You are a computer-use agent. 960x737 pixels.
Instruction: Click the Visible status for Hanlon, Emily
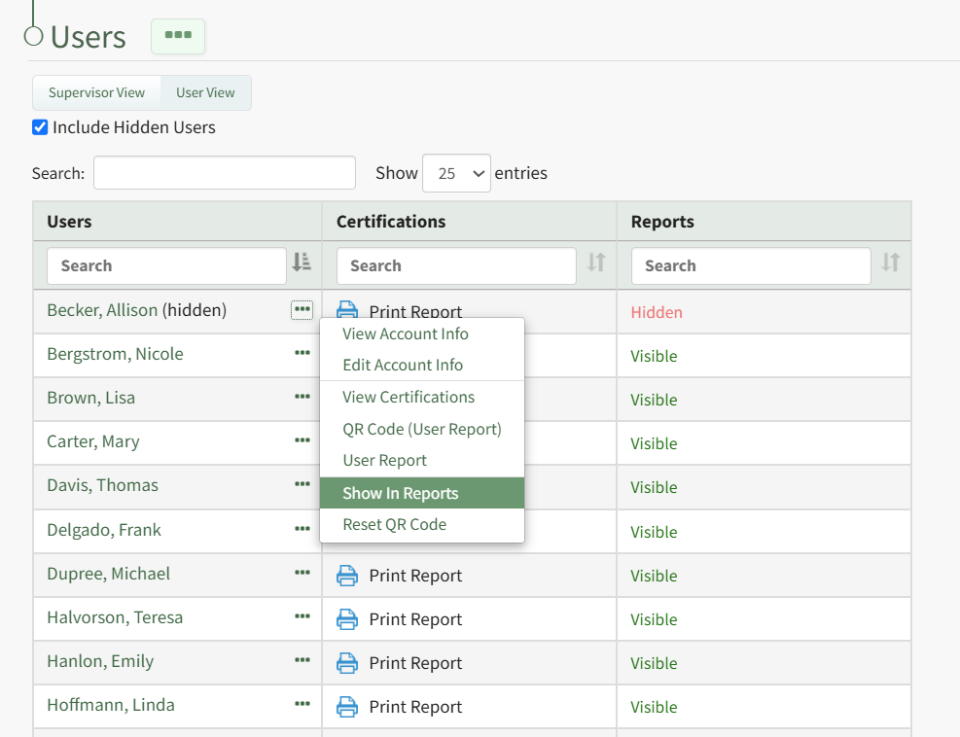point(654,663)
